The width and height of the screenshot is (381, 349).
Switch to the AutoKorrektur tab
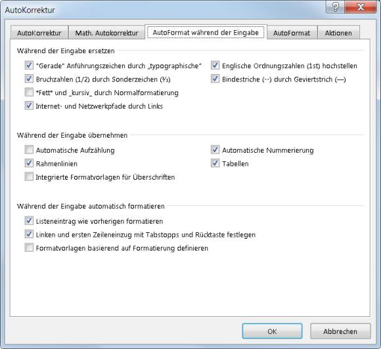[x=39, y=33]
